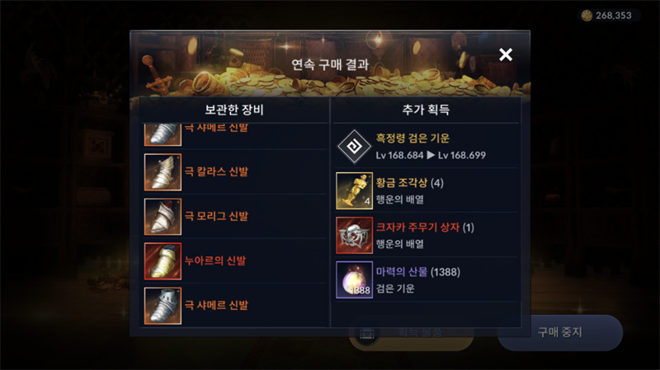Viewport: 660px width, 370px height.
Task: Select the 마력의 산물 purple orb icon
Action: (355, 280)
